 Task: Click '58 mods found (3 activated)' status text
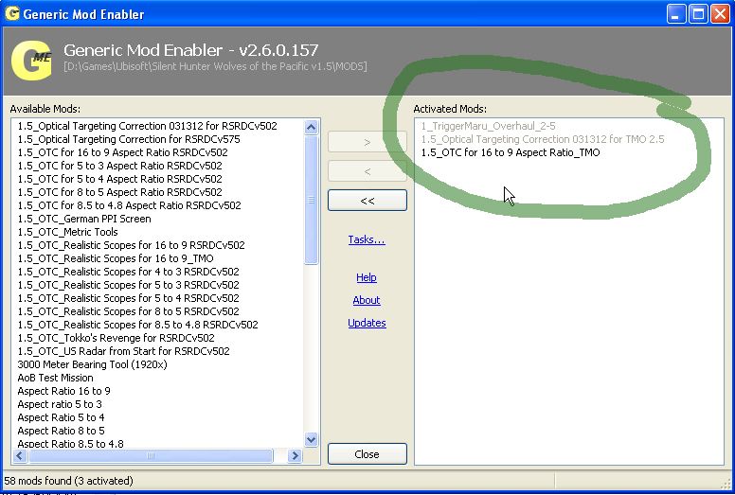tap(68, 481)
